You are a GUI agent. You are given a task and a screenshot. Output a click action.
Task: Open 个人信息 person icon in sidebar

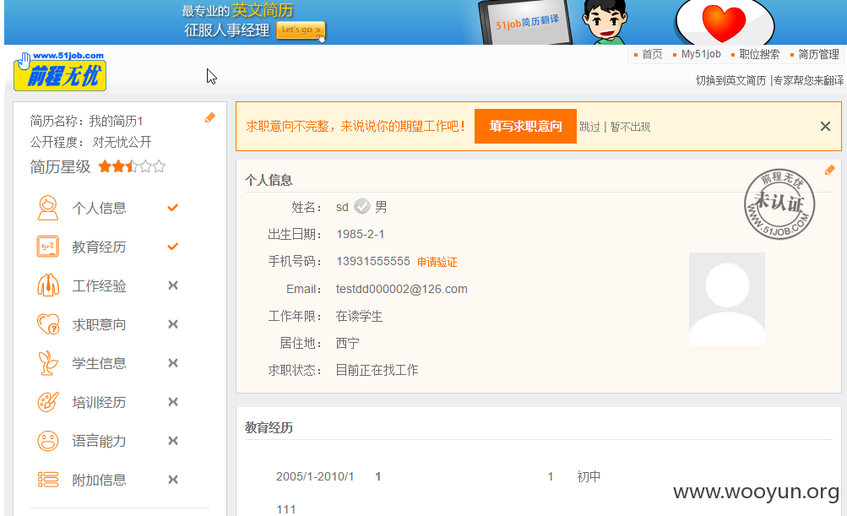click(x=48, y=208)
